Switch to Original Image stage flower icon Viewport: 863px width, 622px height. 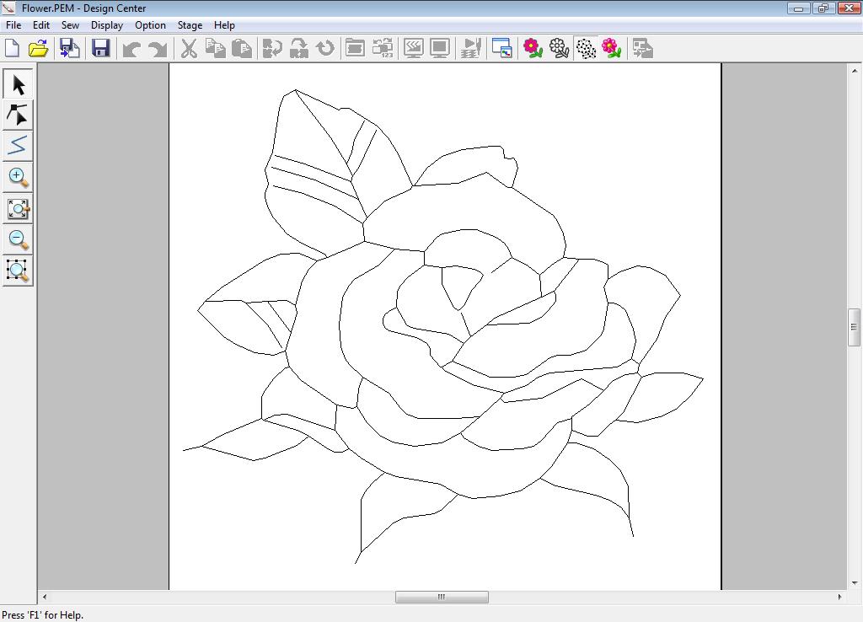pos(533,48)
